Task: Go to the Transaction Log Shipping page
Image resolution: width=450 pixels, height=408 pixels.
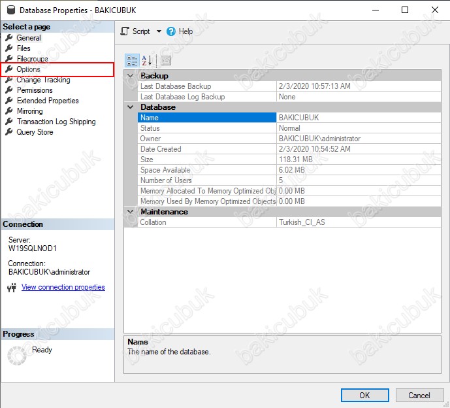Action: coord(56,122)
